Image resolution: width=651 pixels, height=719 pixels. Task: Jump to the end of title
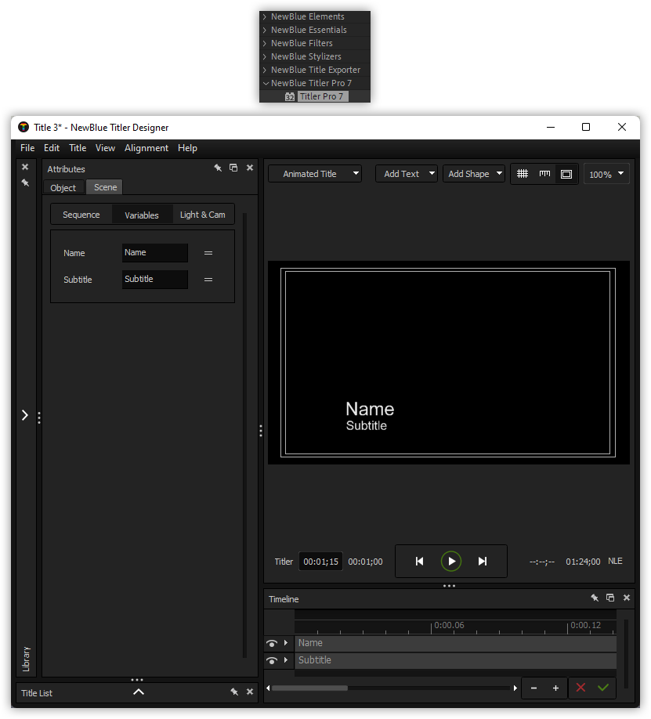[483, 562]
